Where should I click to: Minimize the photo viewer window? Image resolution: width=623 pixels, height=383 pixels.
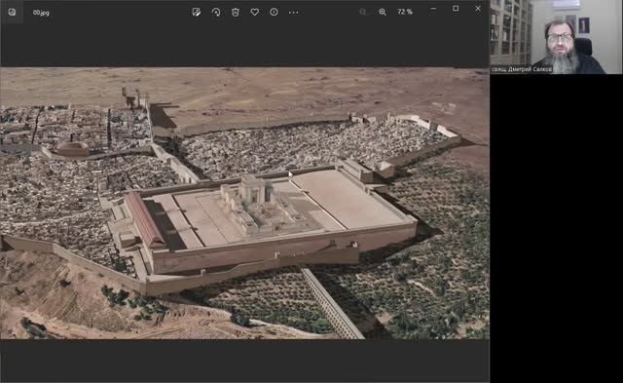click(433, 9)
